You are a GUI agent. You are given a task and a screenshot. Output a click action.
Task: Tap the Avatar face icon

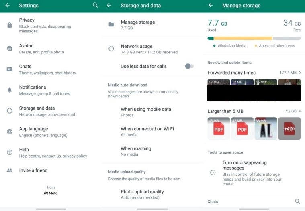[x=10, y=48]
